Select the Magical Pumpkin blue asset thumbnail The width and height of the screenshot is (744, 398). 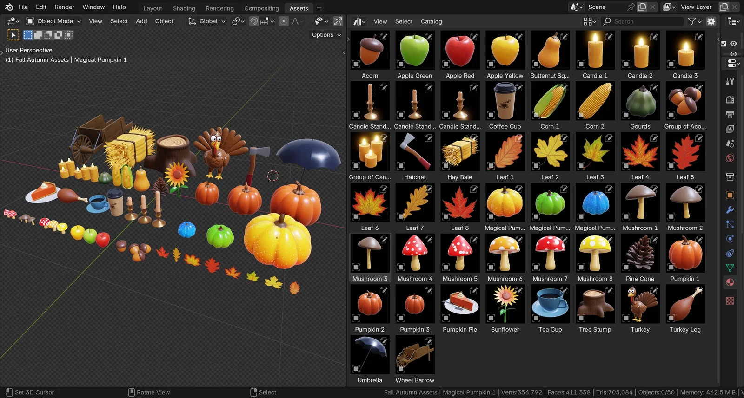click(595, 203)
